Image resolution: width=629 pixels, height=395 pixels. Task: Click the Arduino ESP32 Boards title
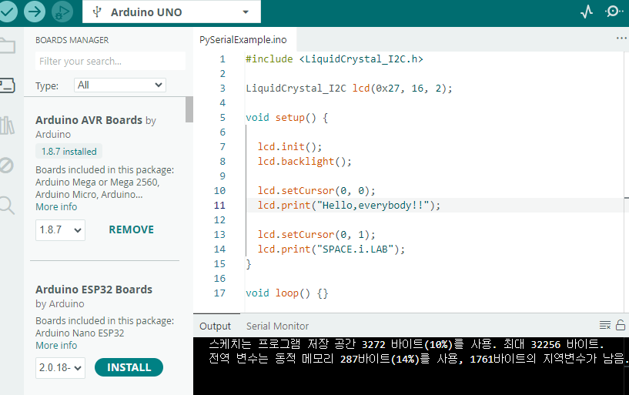[x=94, y=290]
